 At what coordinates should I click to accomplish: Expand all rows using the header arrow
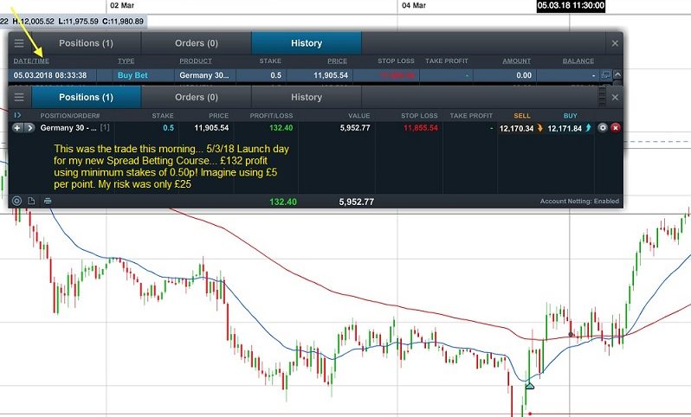(x=16, y=115)
